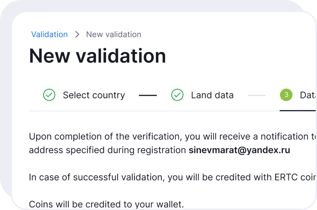This screenshot has height=210, width=317.
Task: Click the green checkmark beside Select country
Action: (49, 95)
